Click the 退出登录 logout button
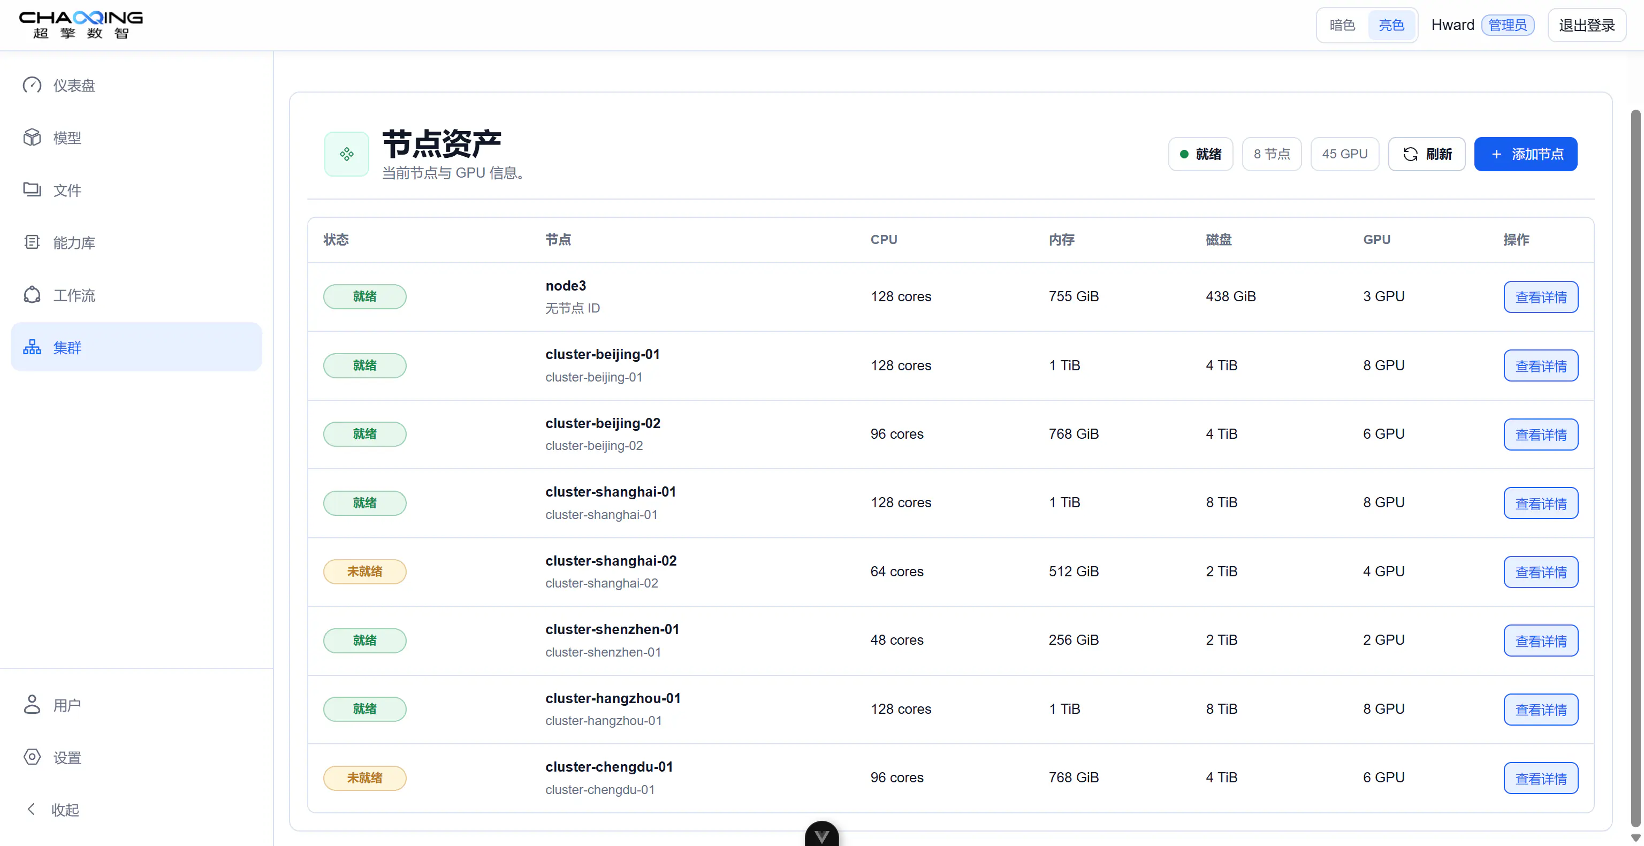The image size is (1644, 846). pyautogui.click(x=1587, y=25)
